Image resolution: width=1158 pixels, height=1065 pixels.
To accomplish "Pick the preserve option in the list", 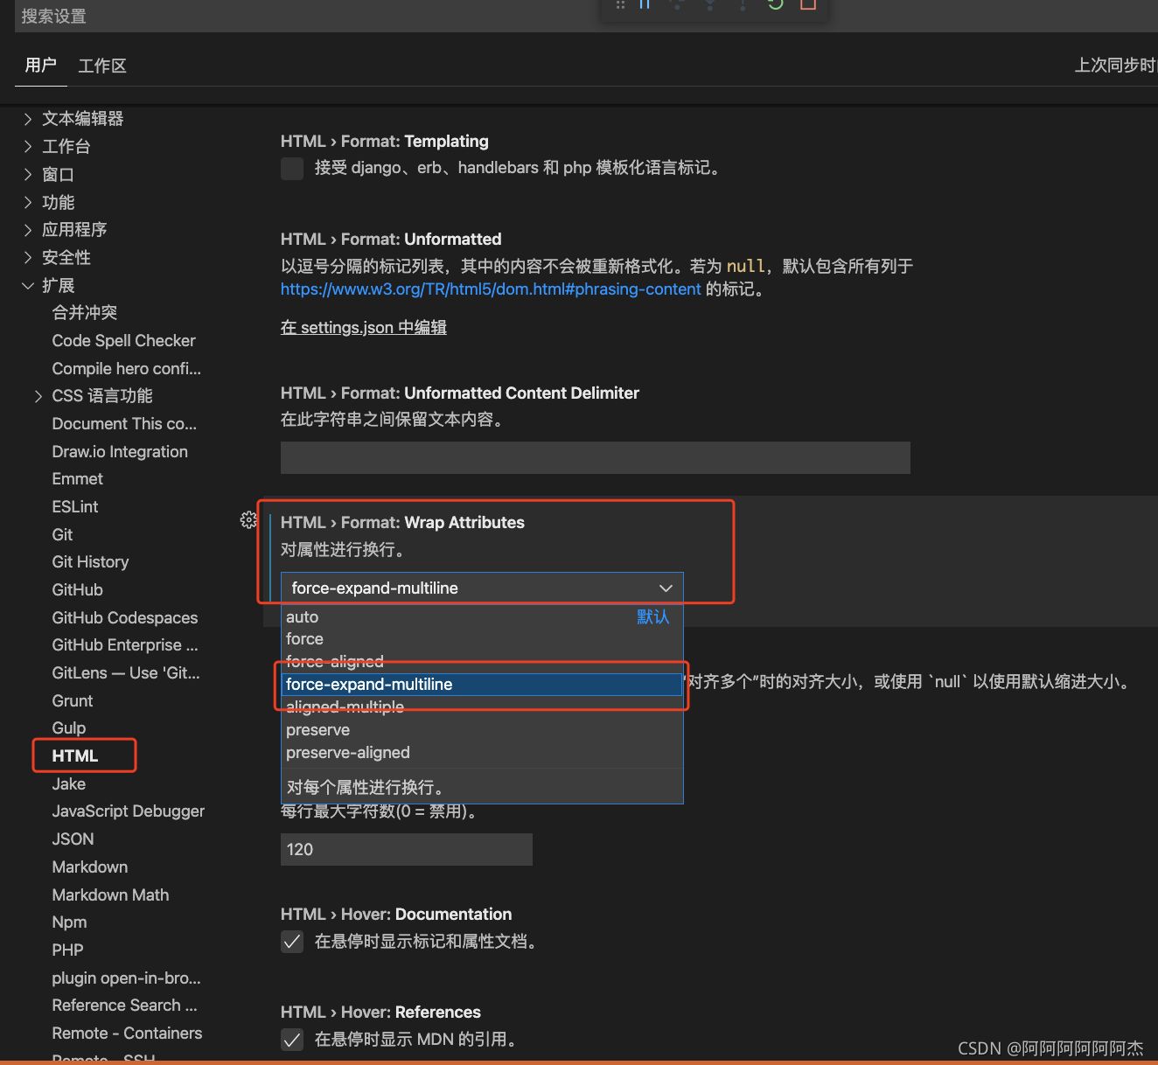I will (482, 730).
